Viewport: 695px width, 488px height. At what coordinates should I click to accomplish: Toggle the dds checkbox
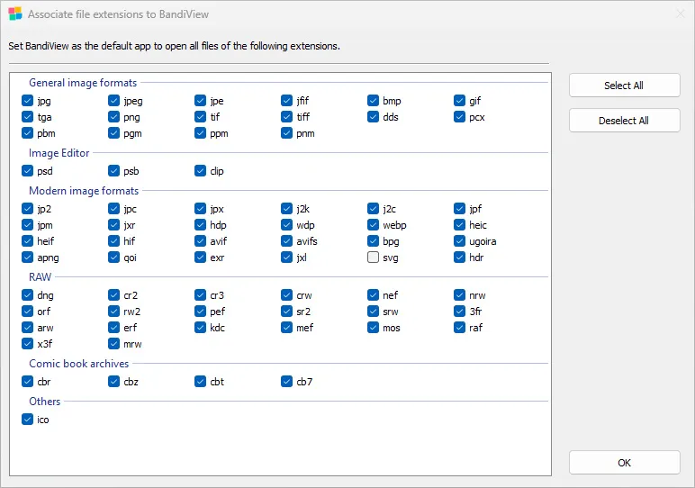pyautogui.click(x=374, y=117)
